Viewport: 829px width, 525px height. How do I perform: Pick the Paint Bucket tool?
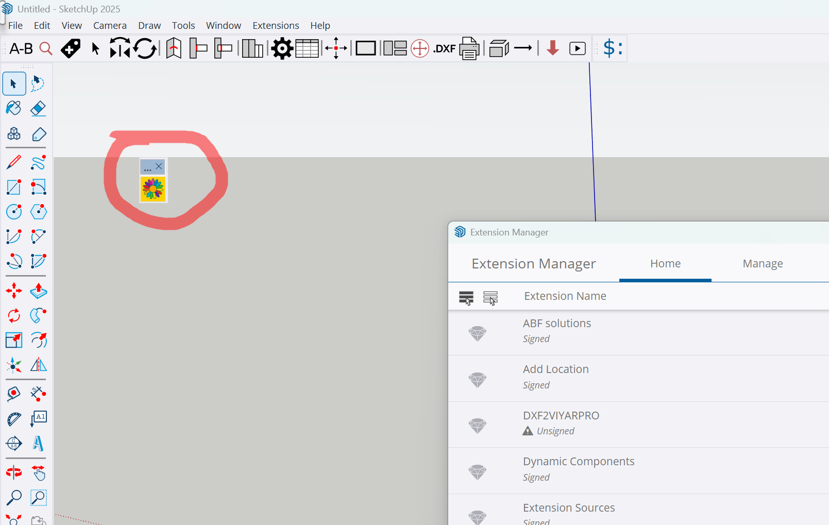tap(14, 109)
